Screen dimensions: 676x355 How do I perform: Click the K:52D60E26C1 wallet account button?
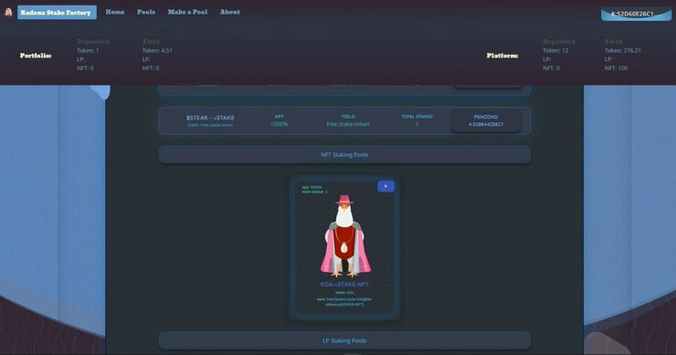pyautogui.click(x=636, y=14)
